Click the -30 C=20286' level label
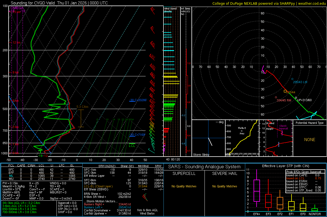Screen dimensions: 327x217 [x=138, y=100]
